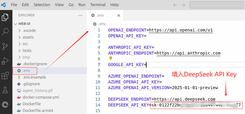This screenshot has width=245, height=114.
Task: Click the .env breadcrumb label
Action: [102, 24]
